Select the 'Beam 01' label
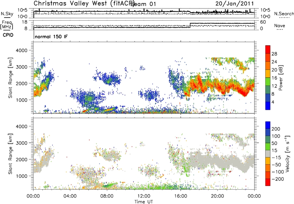The width and height of the screenshot is (294, 204). tap(143, 4)
